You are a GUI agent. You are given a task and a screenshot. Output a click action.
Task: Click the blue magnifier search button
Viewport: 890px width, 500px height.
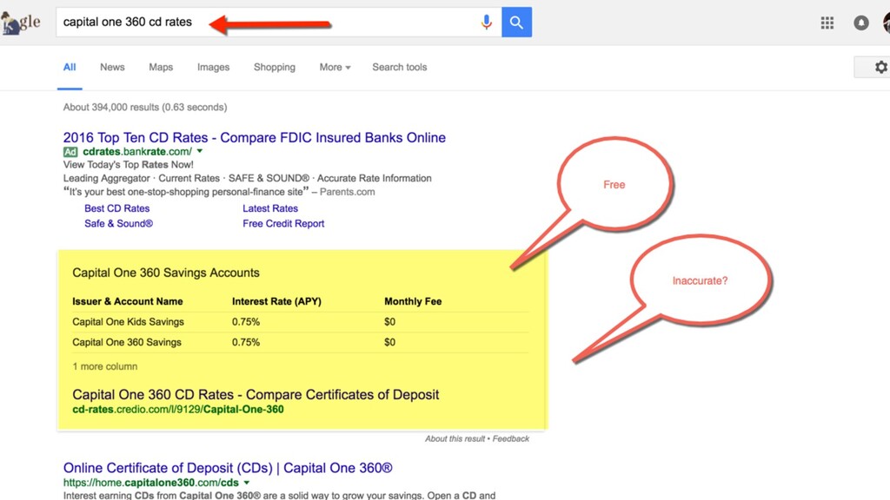[x=516, y=22]
